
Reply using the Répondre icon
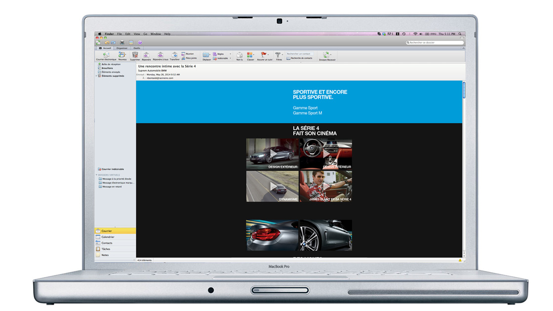tap(146, 55)
